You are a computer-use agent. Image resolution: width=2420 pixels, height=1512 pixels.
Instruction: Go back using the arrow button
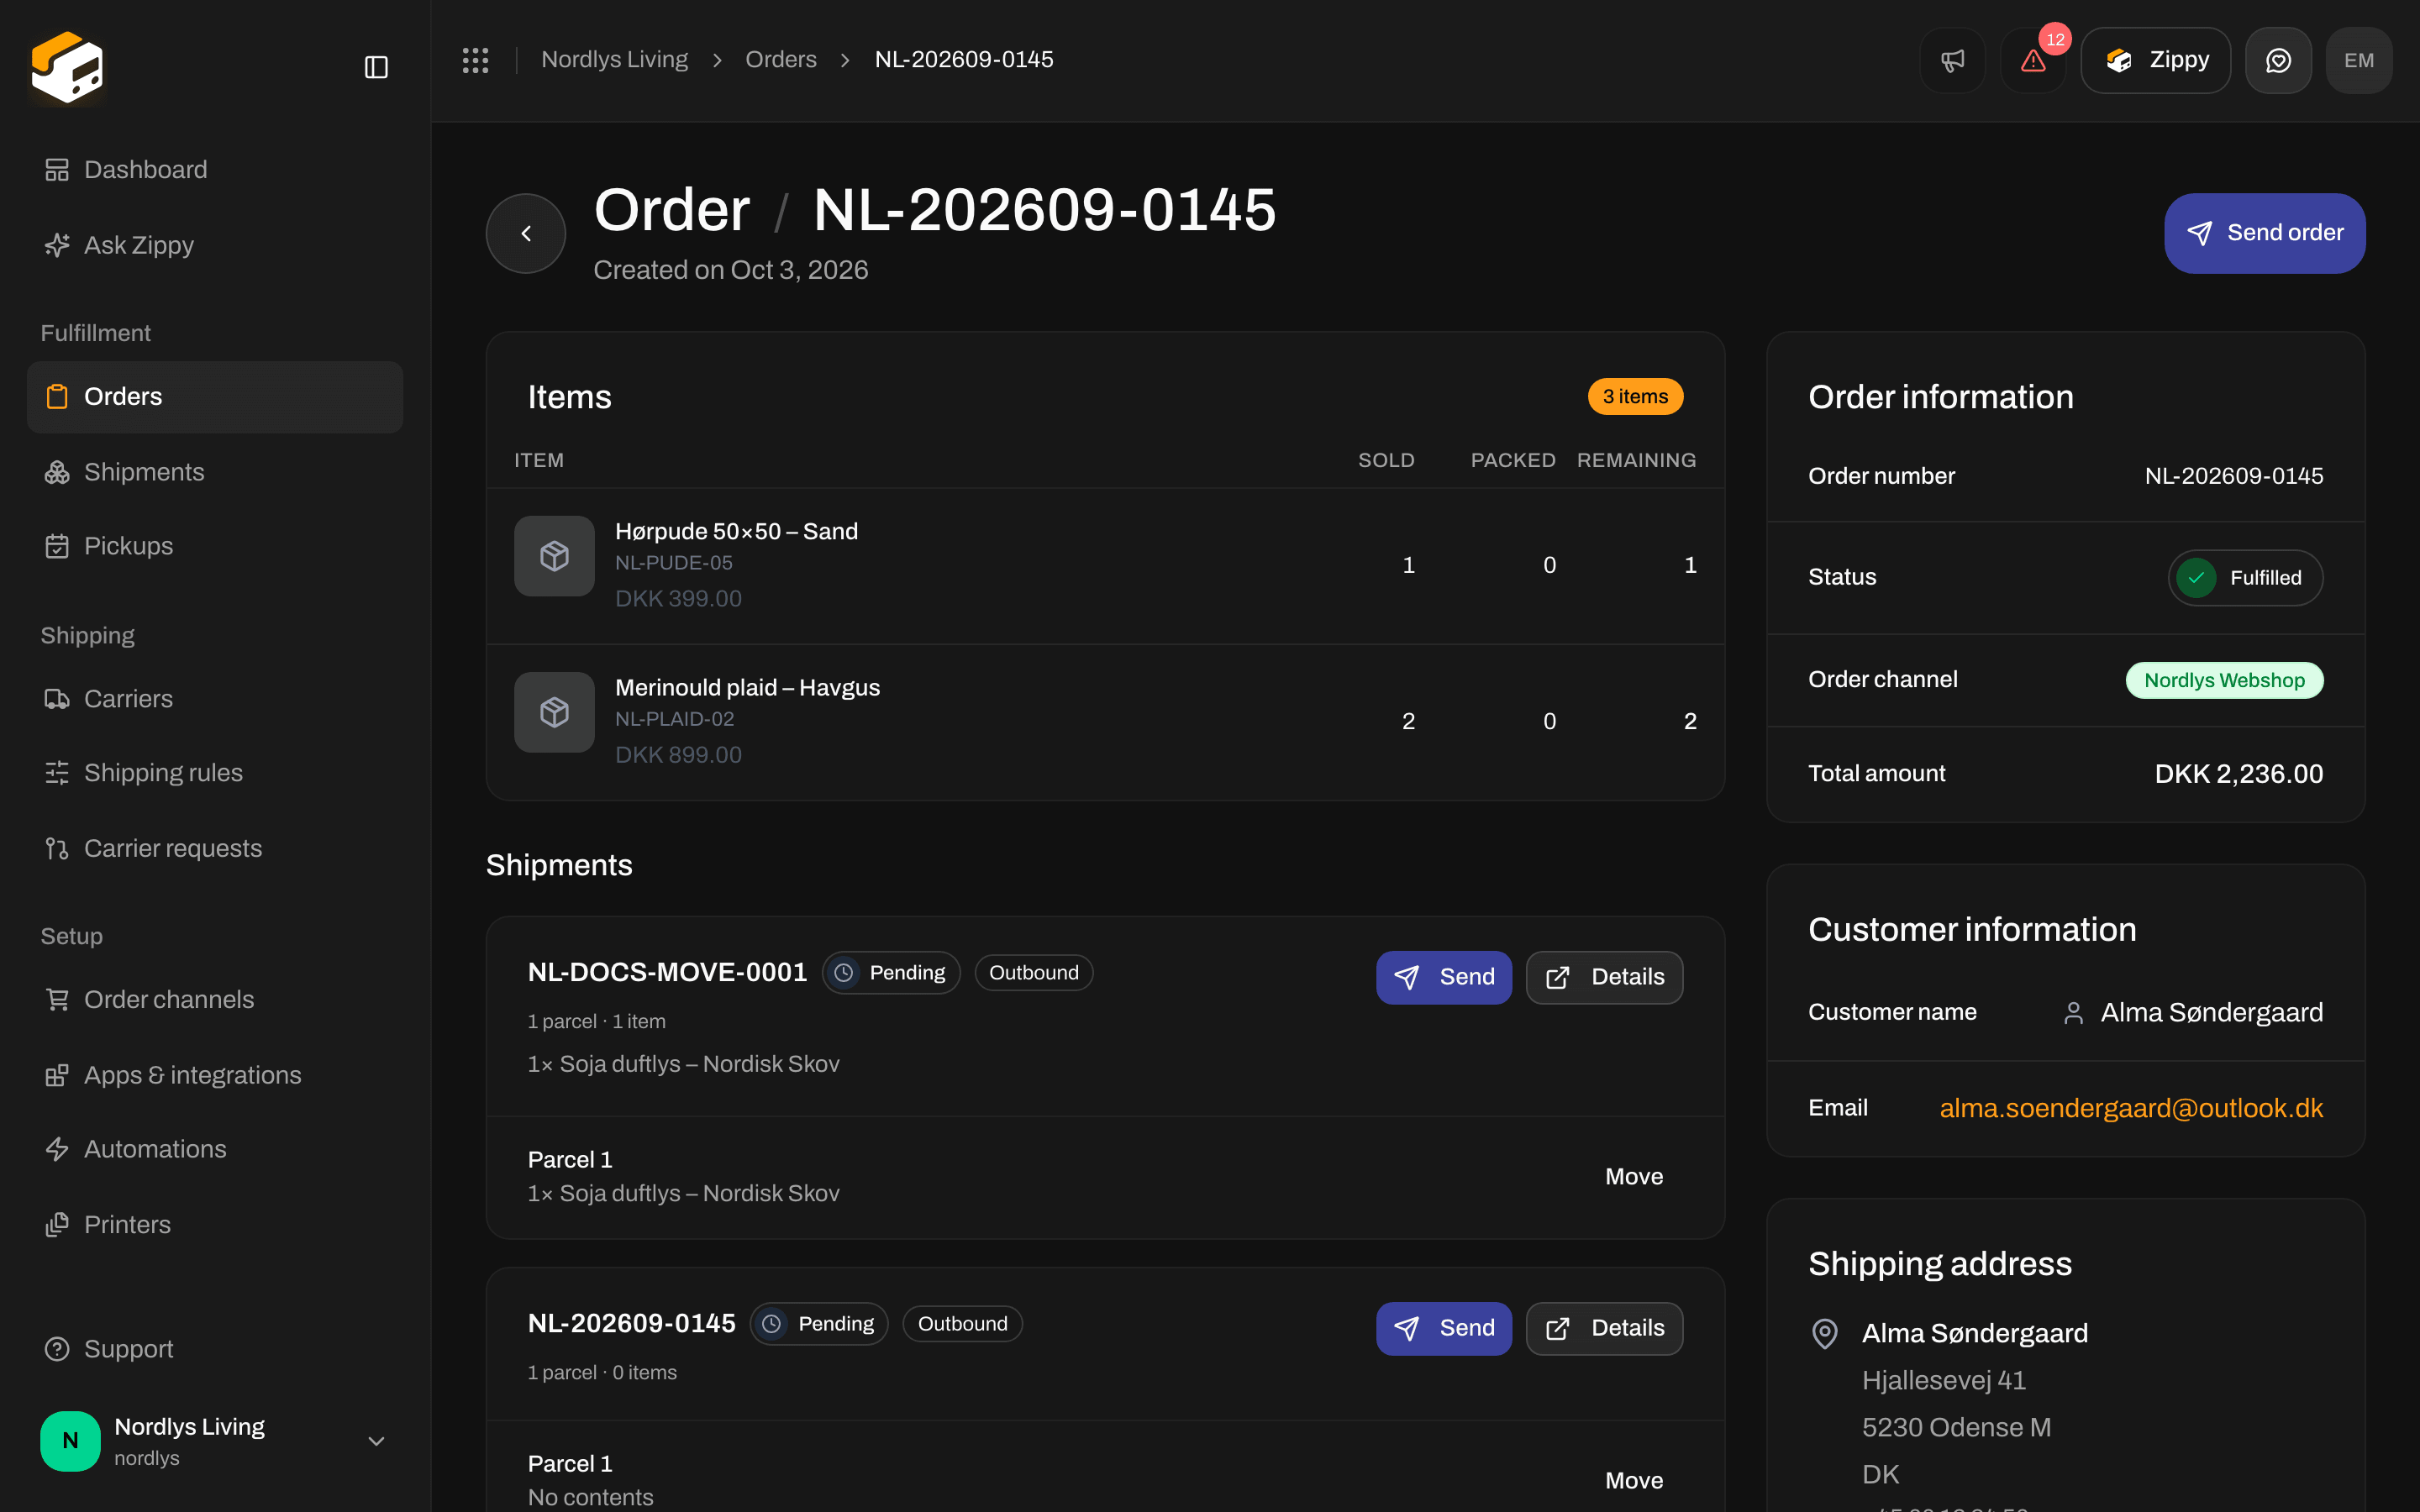pos(526,233)
